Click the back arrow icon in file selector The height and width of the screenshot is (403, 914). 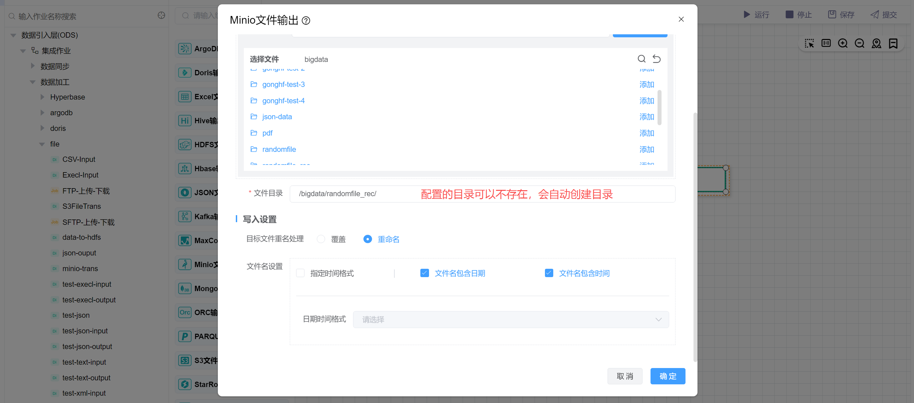pyautogui.click(x=657, y=59)
